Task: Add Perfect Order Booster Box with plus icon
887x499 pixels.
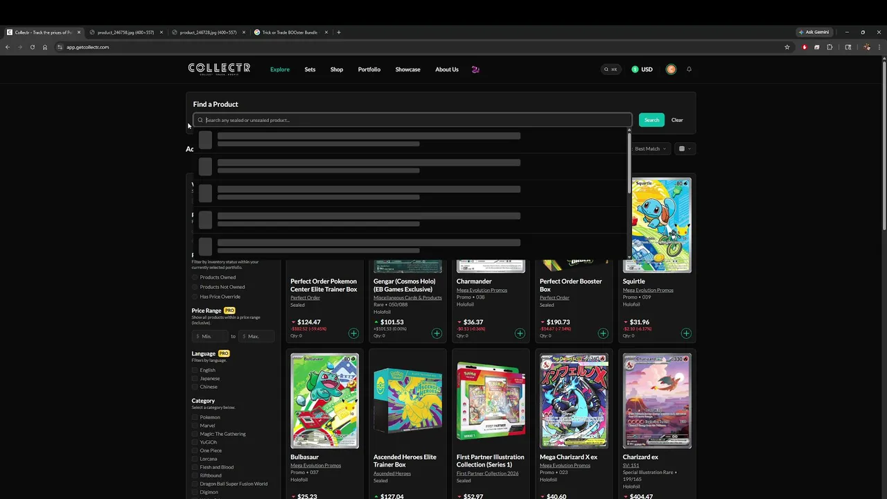Action: tap(603, 333)
